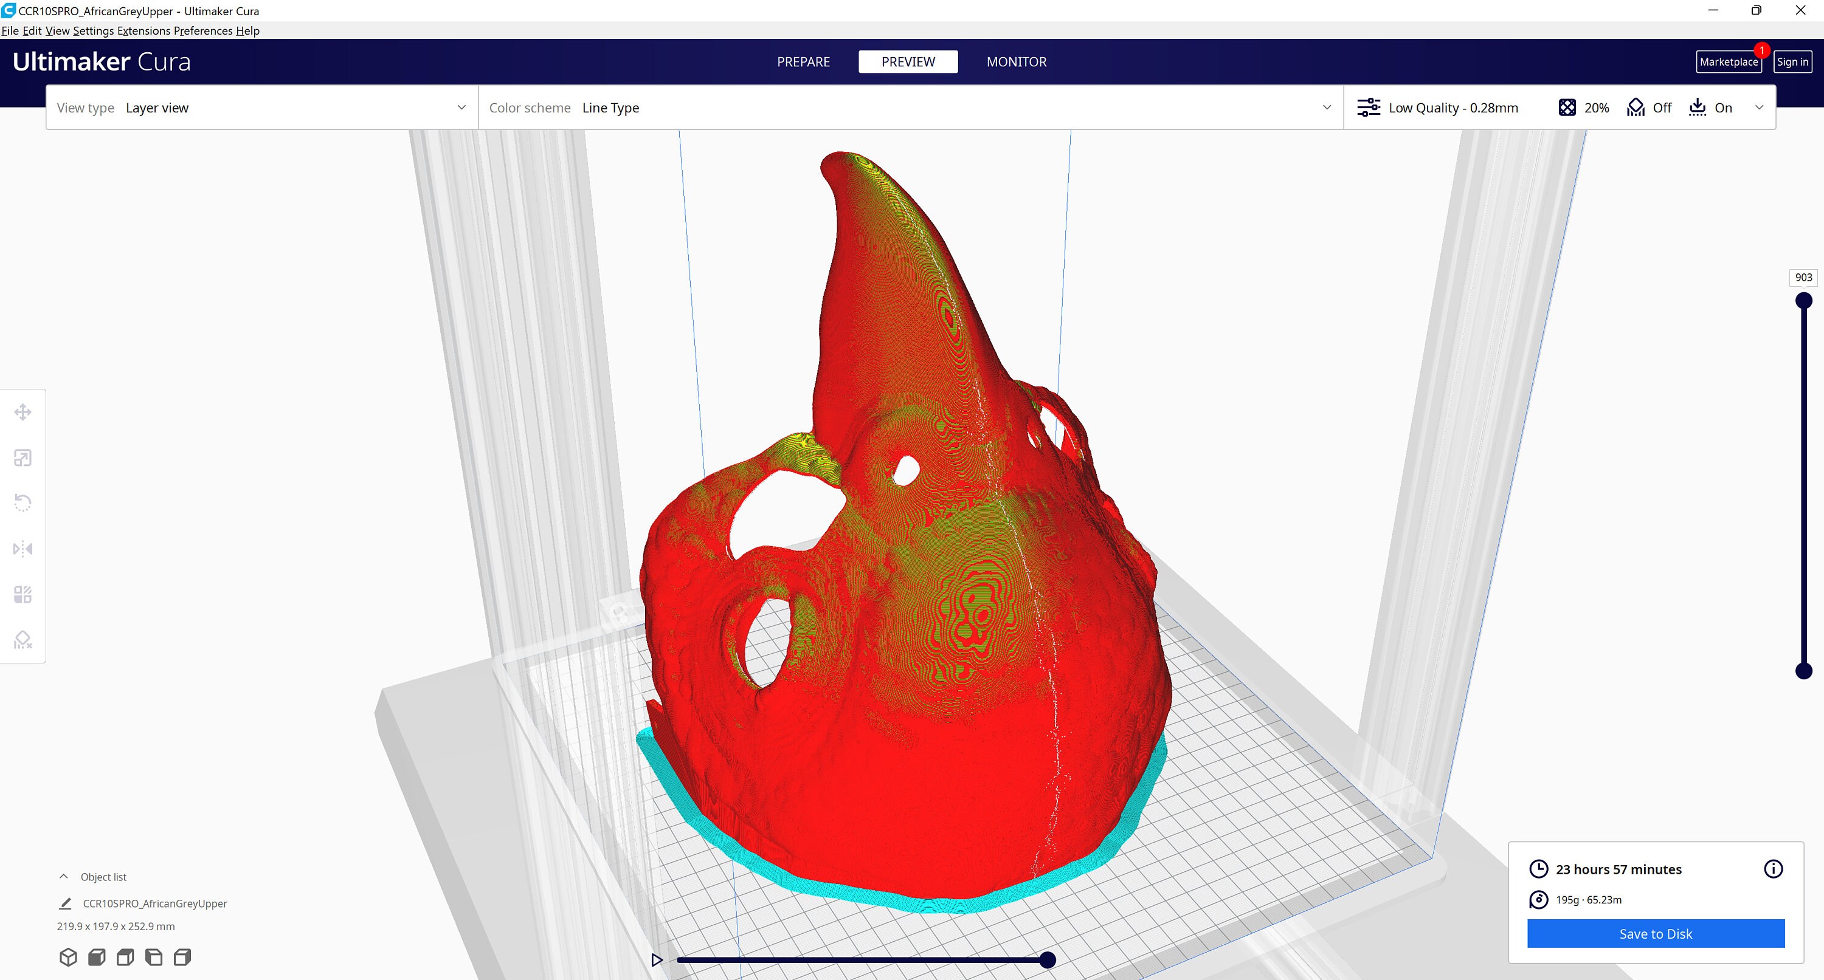This screenshot has height=980, width=1824.
Task: Click the Save to Disk button
Action: tap(1655, 933)
